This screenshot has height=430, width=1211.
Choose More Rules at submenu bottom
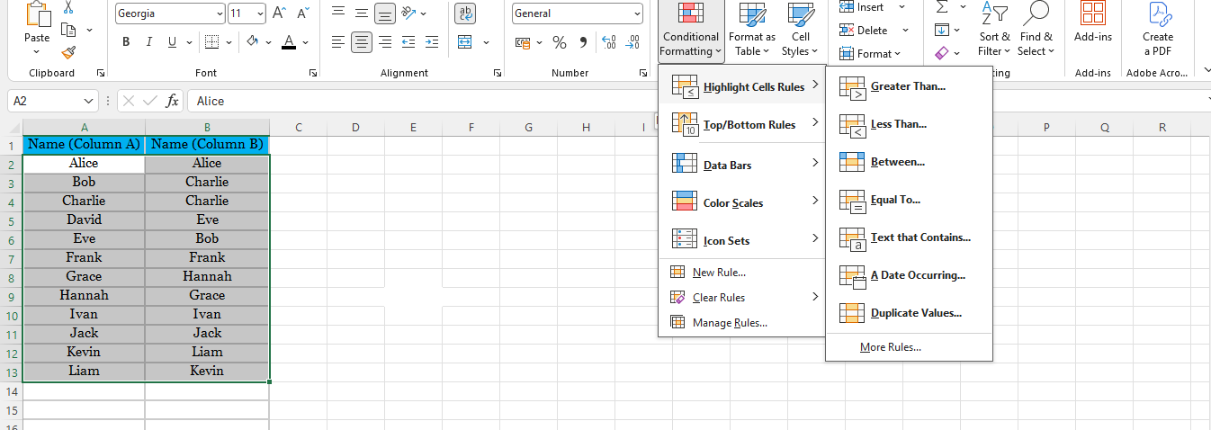[x=890, y=347]
